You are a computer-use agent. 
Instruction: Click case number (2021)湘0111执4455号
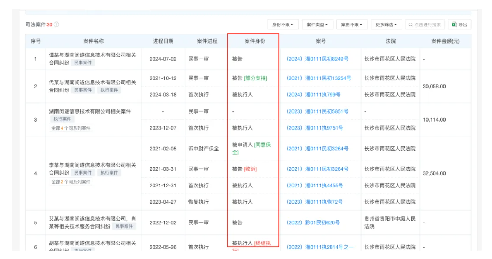[315, 185]
